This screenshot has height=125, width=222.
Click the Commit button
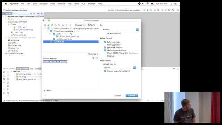(132, 96)
